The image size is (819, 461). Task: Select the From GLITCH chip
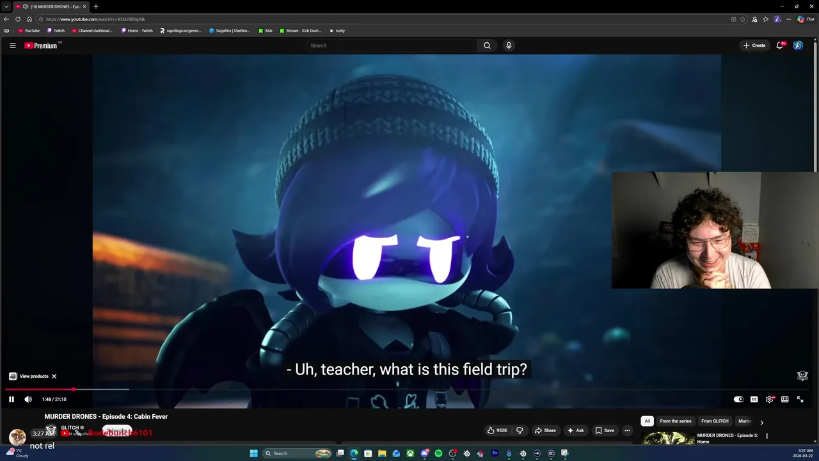coord(715,421)
